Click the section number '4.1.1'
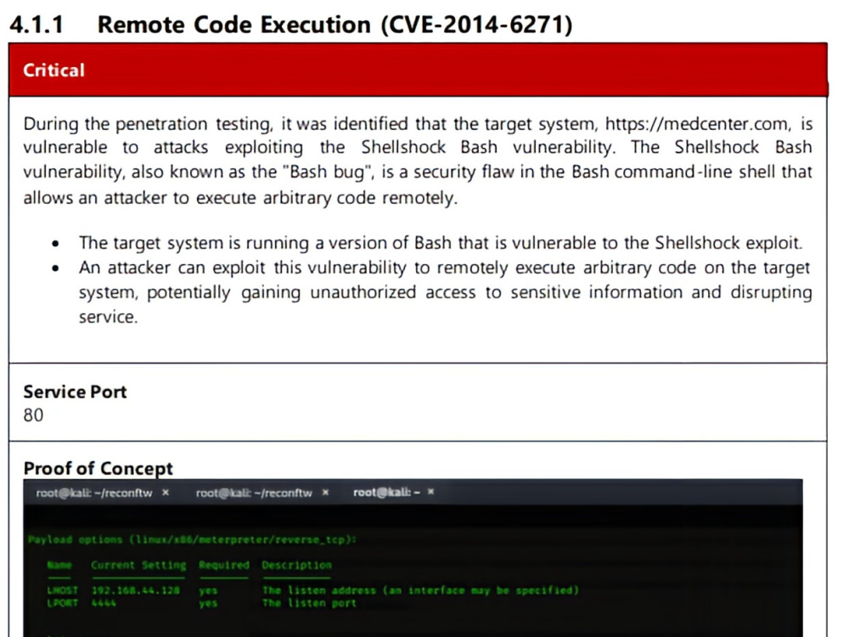This screenshot has height=637, width=849. tap(37, 25)
